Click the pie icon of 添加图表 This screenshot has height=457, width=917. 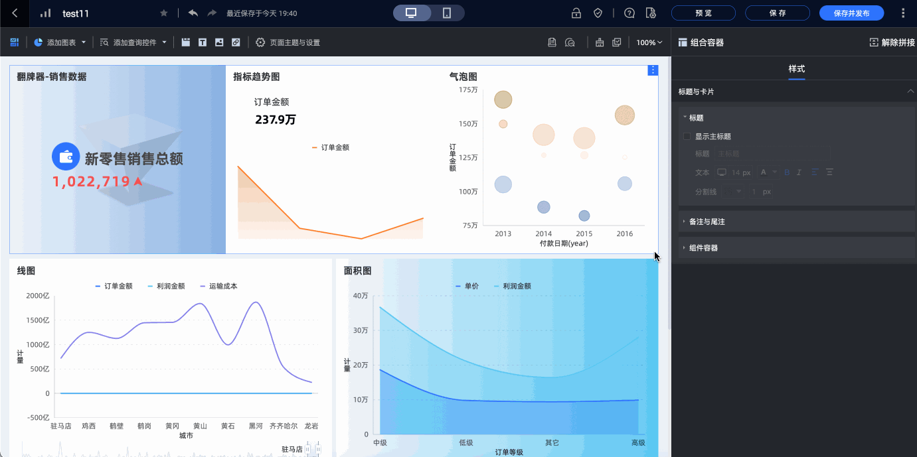pos(39,42)
